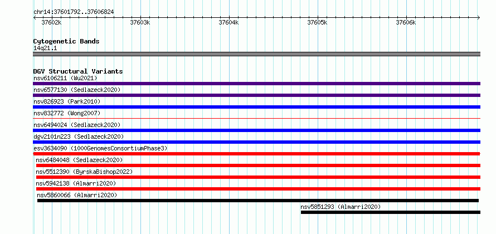Viewport: 496px width, 234px height.
Task: Open variant nsv826923 (Park2010) label
Action: [x=67, y=101]
